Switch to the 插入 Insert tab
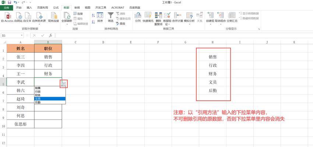Viewport: 313px width, 147px height. pos(29,8)
